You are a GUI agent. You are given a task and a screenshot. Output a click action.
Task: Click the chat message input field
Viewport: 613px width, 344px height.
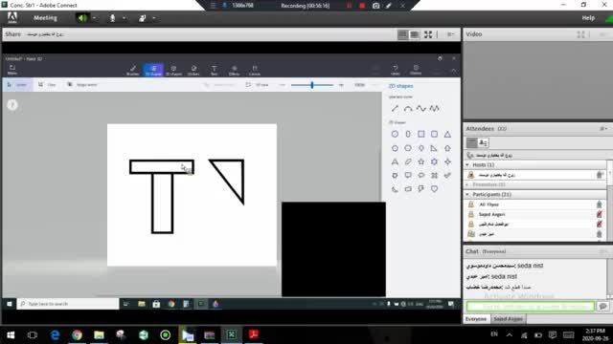[530, 307]
